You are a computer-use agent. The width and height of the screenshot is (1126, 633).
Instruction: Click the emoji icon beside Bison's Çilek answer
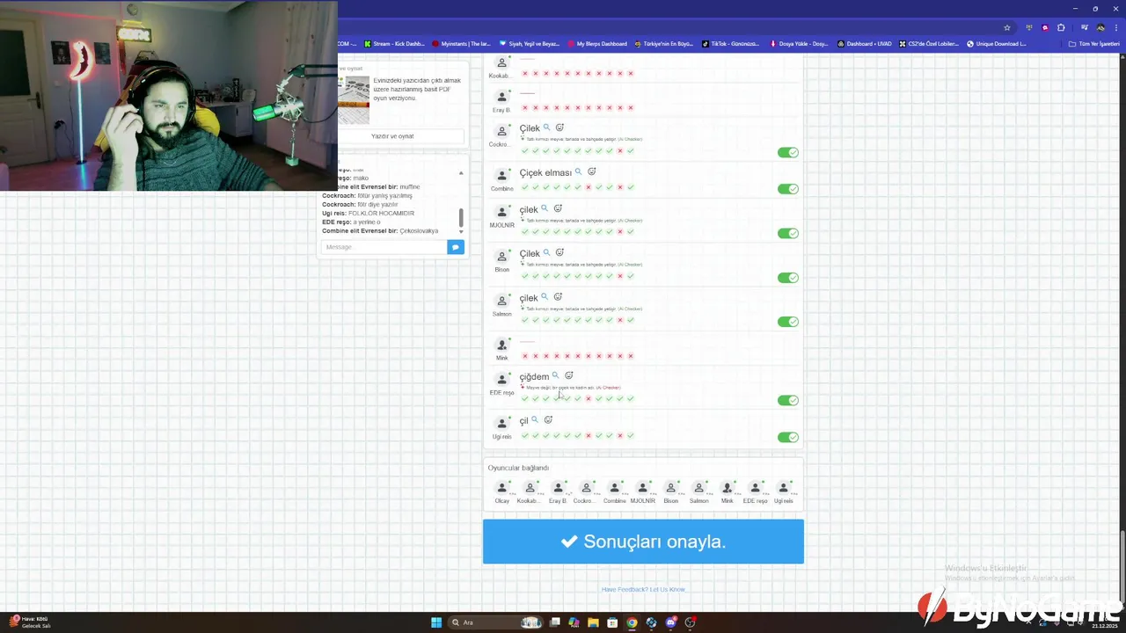tap(559, 252)
